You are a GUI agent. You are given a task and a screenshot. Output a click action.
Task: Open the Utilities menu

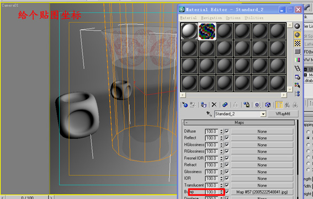254,18
